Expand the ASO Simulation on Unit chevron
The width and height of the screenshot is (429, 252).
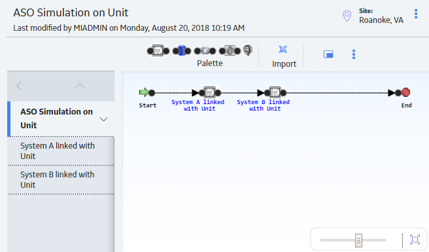coord(103,119)
